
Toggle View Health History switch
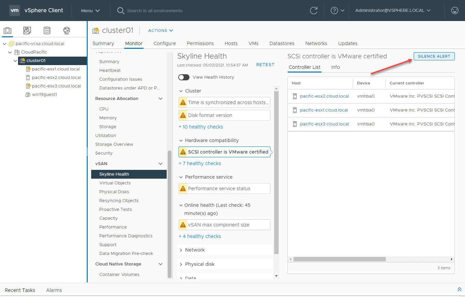pos(184,77)
